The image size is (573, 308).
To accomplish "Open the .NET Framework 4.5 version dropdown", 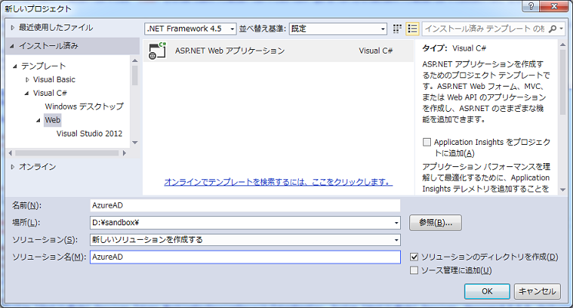I will tap(232, 29).
